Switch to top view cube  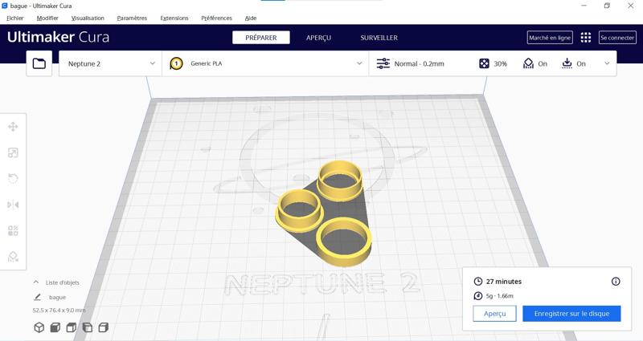click(x=72, y=327)
